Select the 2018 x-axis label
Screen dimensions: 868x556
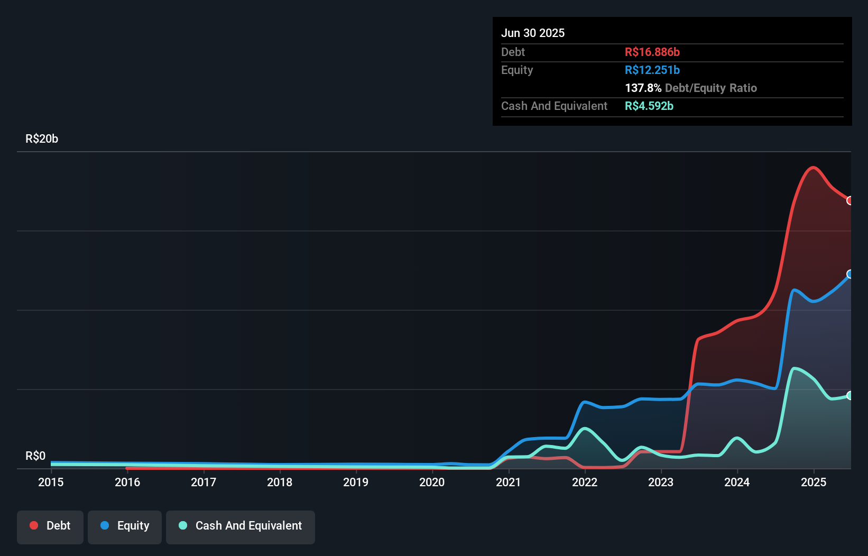click(280, 482)
